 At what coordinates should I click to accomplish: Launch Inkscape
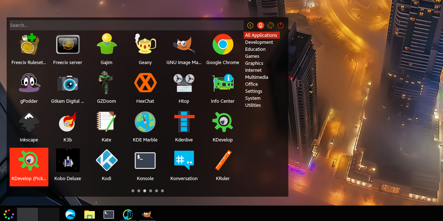point(29,122)
